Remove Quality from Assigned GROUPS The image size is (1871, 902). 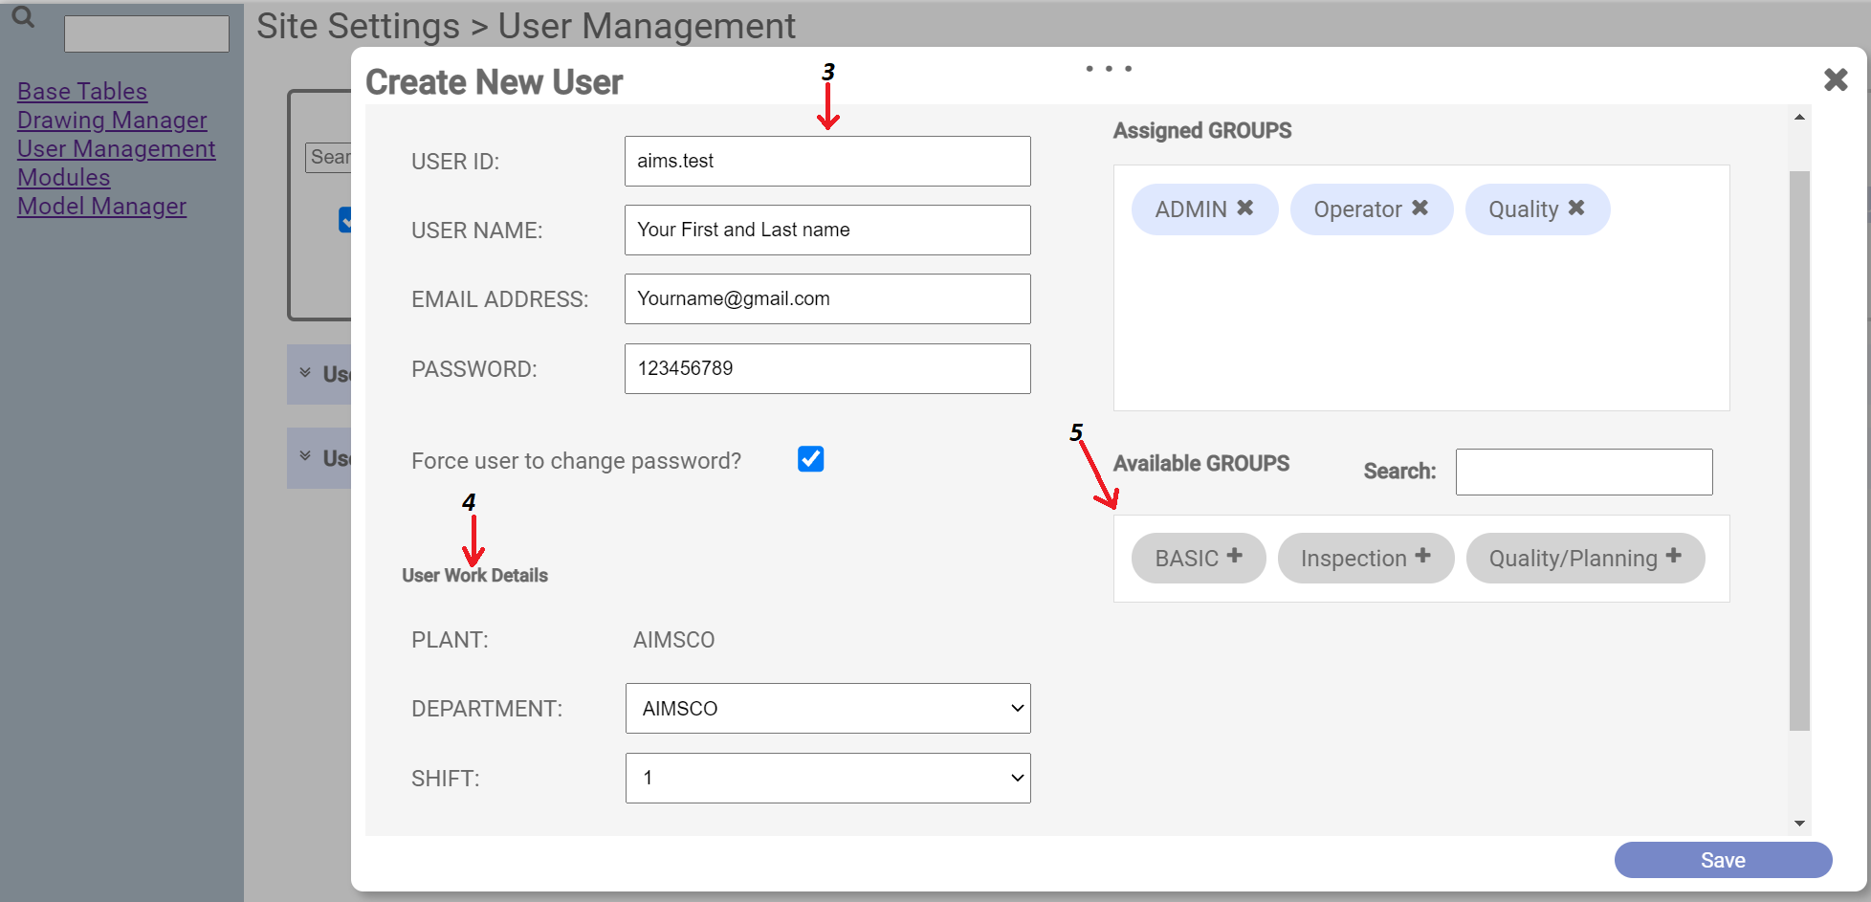click(x=1578, y=209)
